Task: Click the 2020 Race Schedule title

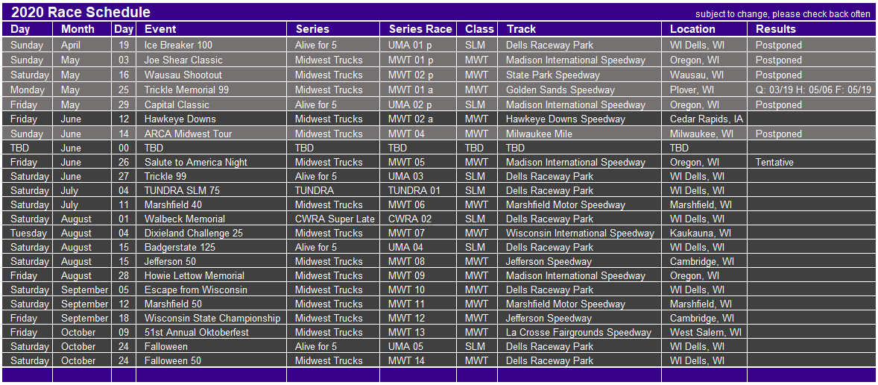Action: (x=80, y=13)
